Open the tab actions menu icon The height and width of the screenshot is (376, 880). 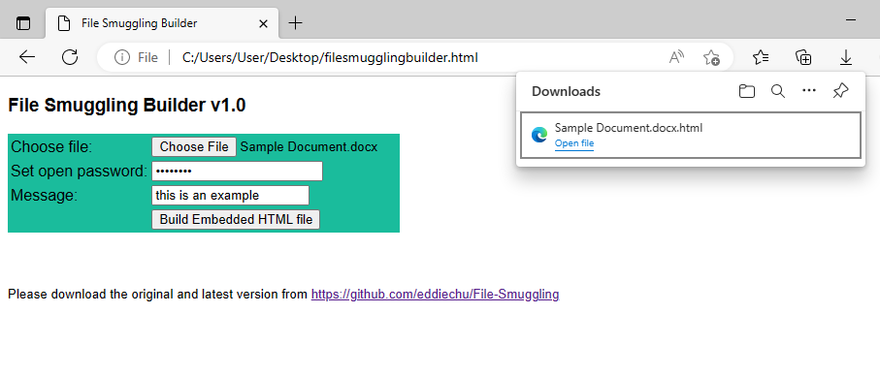tap(23, 23)
